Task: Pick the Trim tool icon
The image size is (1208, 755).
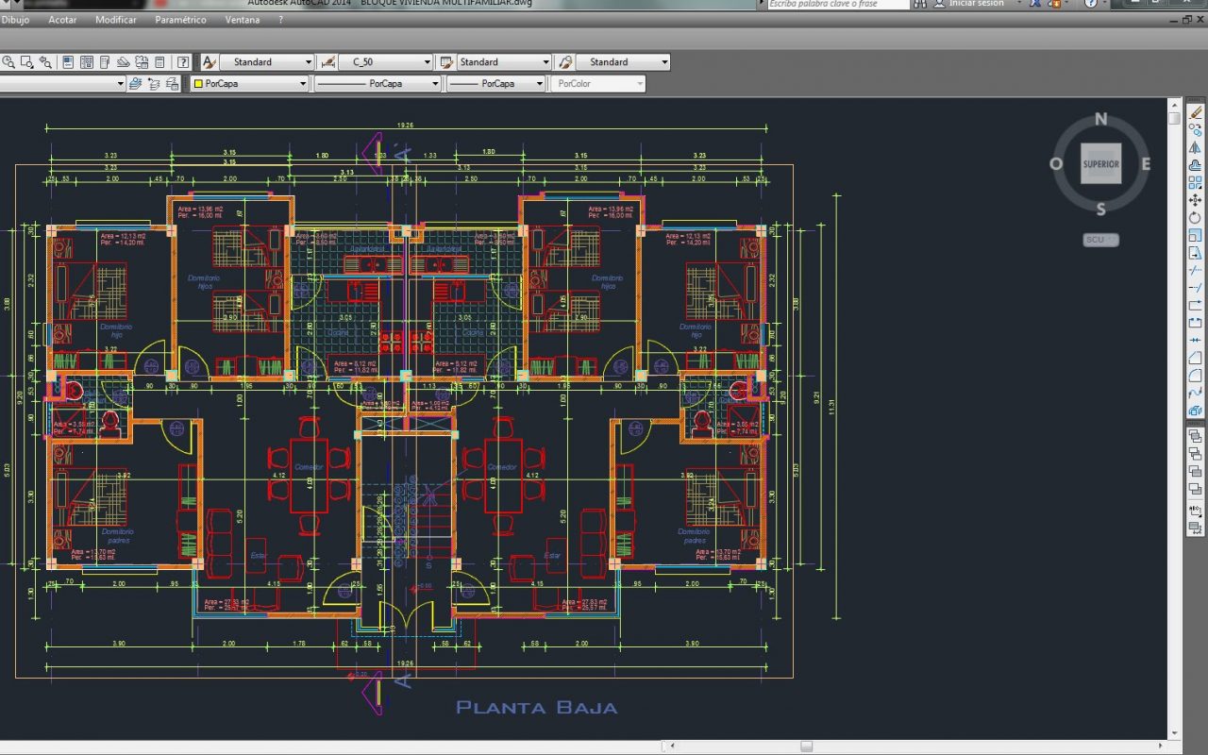Action: (1196, 270)
